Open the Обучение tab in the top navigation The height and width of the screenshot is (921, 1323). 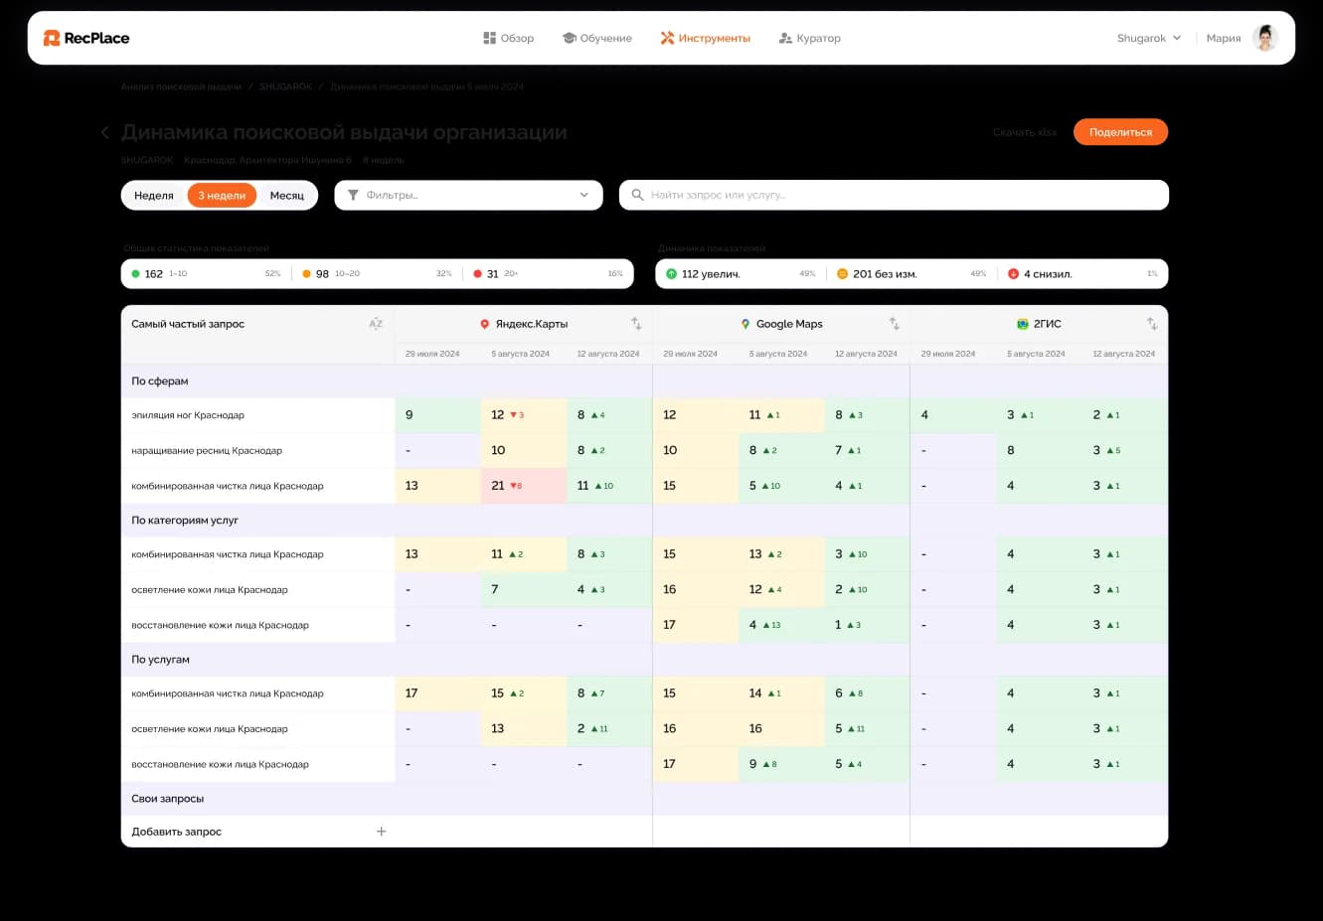coord(597,38)
